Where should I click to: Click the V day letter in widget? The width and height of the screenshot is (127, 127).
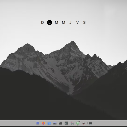[x=77, y=23]
